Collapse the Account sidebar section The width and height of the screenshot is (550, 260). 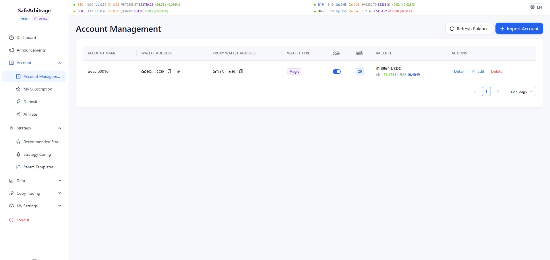pyautogui.click(x=59, y=63)
